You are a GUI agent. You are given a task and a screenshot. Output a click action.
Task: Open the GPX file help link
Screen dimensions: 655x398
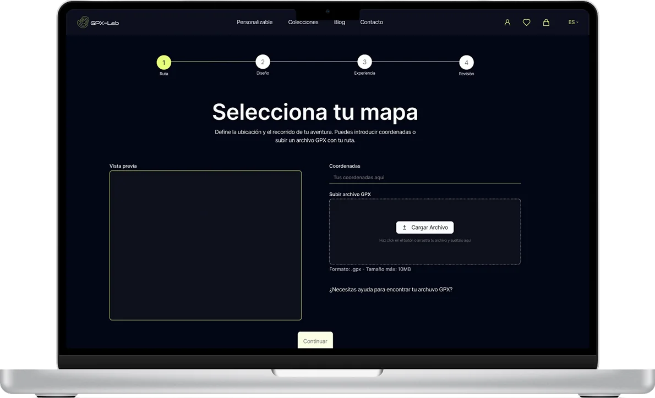391,290
